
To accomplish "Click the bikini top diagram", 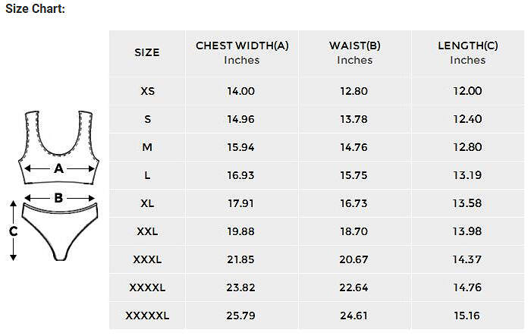I will pos(58,147).
